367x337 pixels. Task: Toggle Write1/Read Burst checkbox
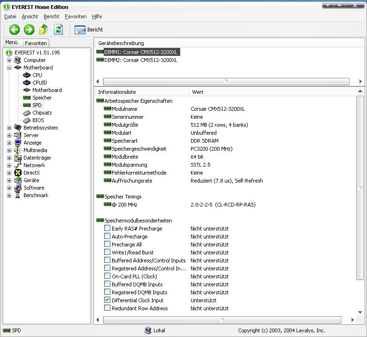coord(107,252)
